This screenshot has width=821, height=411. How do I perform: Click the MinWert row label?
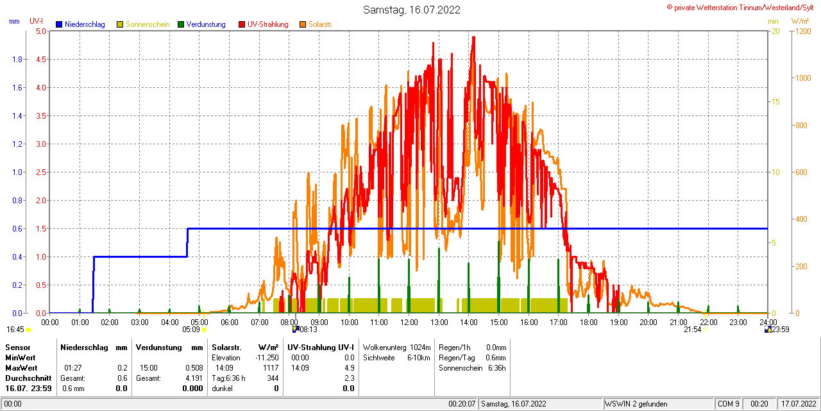point(21,357)
